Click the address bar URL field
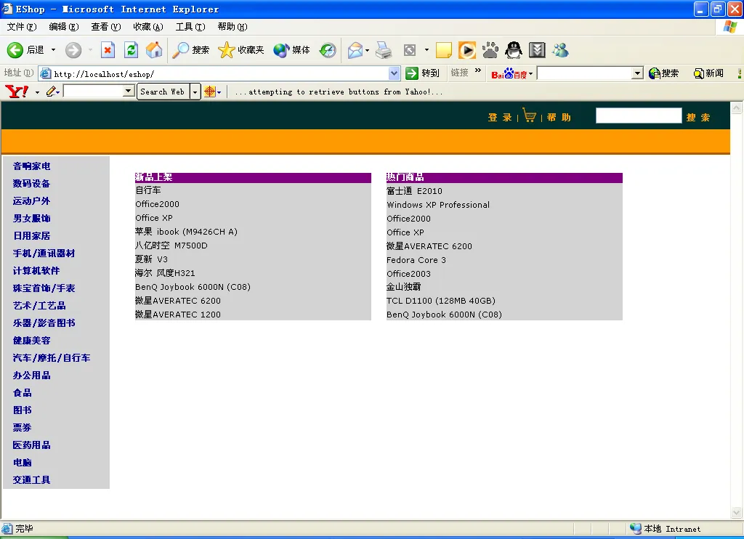744x539 pixels. pos(214,73)
